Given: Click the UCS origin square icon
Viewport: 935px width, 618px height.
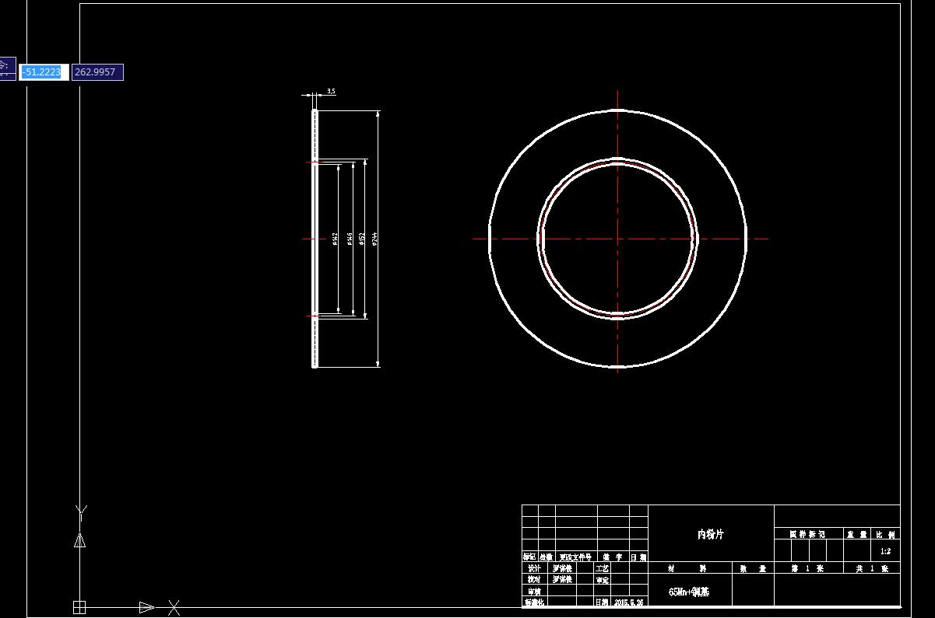Looking at the screenshot, I should point(79,606).
